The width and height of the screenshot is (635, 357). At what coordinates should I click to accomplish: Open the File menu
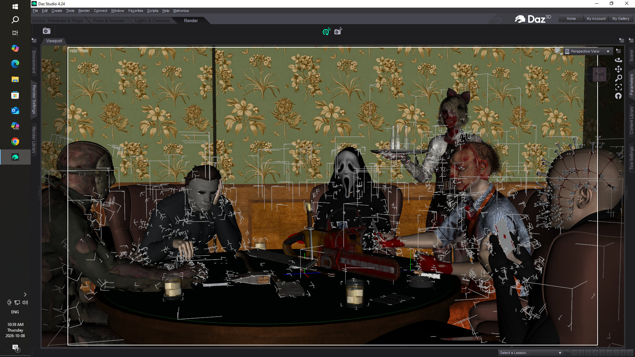click(35, 11)
